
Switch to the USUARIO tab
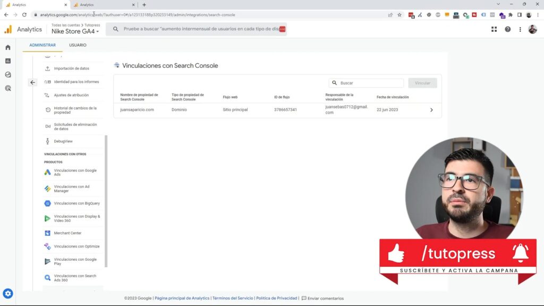point(78,45)
